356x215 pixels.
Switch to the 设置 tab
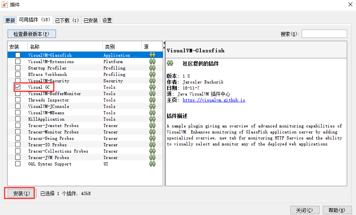pos(107,20)
